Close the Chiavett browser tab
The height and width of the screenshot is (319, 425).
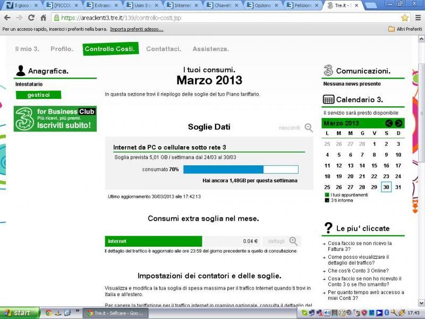click(236, 5)
